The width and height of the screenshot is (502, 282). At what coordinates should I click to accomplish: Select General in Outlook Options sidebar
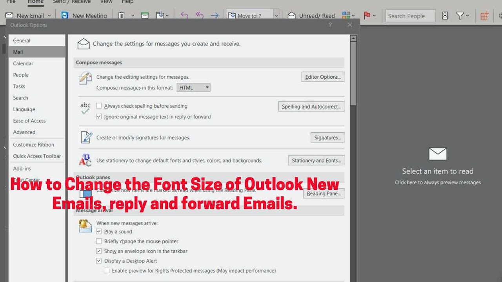37,40
